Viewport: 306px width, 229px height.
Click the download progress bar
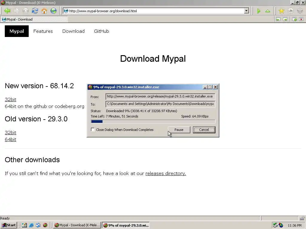click(153, 122)
